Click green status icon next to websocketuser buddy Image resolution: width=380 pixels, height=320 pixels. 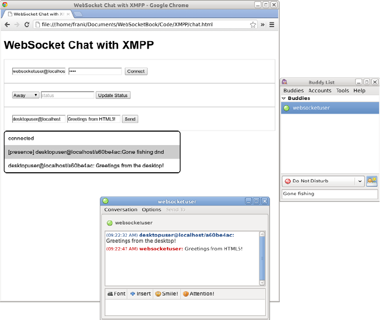pyautogui.click(x=286, y=108)
